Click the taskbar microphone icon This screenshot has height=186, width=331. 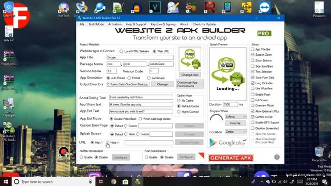coord(91,181)
